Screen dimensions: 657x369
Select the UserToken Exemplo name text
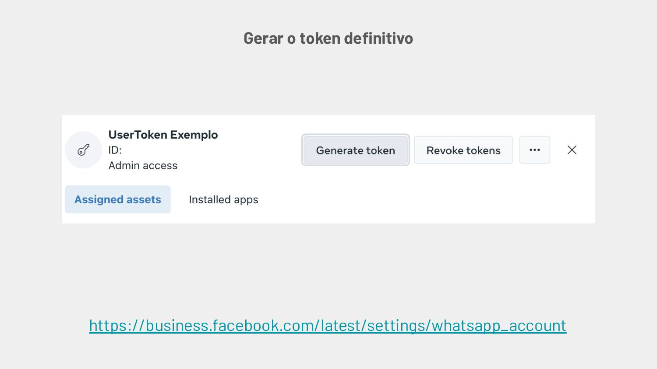tap(163, 135)
